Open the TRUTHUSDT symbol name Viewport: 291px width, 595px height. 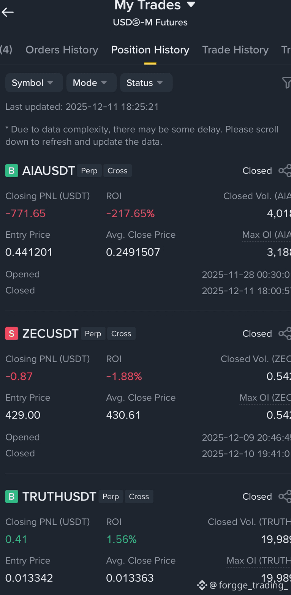pyautogui.click(x=59, y=497)
